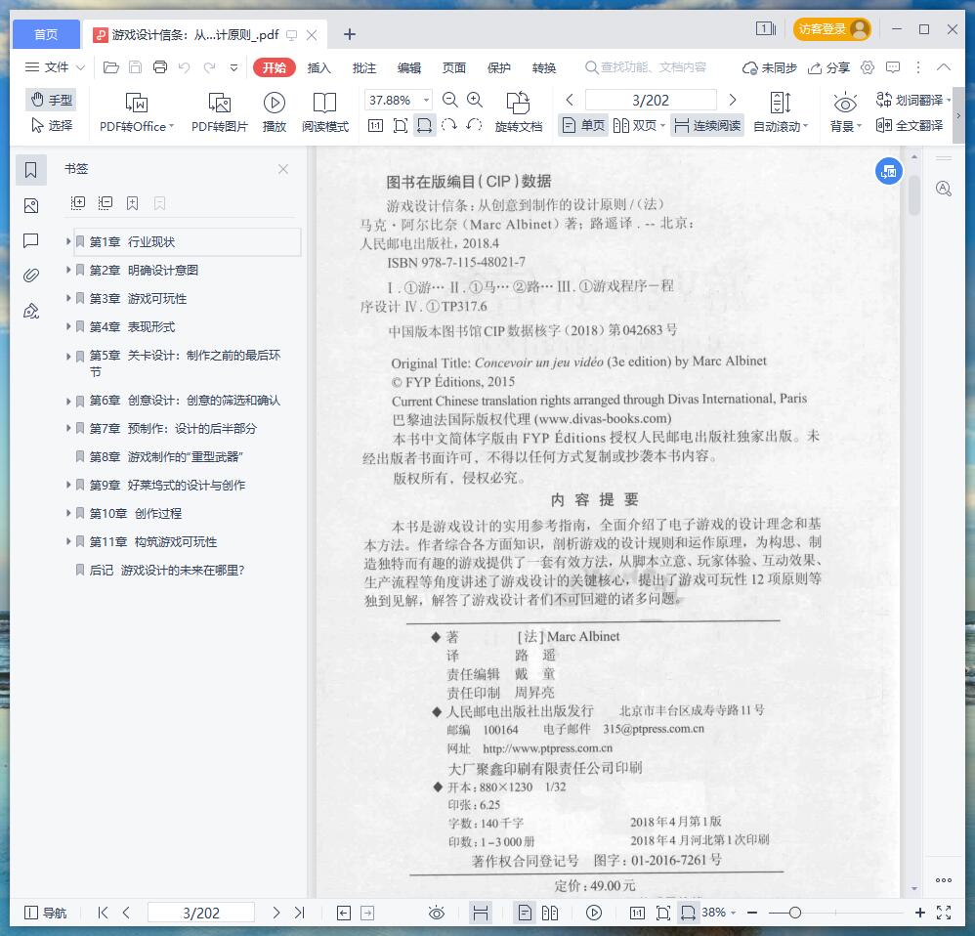Open the Protect tab

498,67
